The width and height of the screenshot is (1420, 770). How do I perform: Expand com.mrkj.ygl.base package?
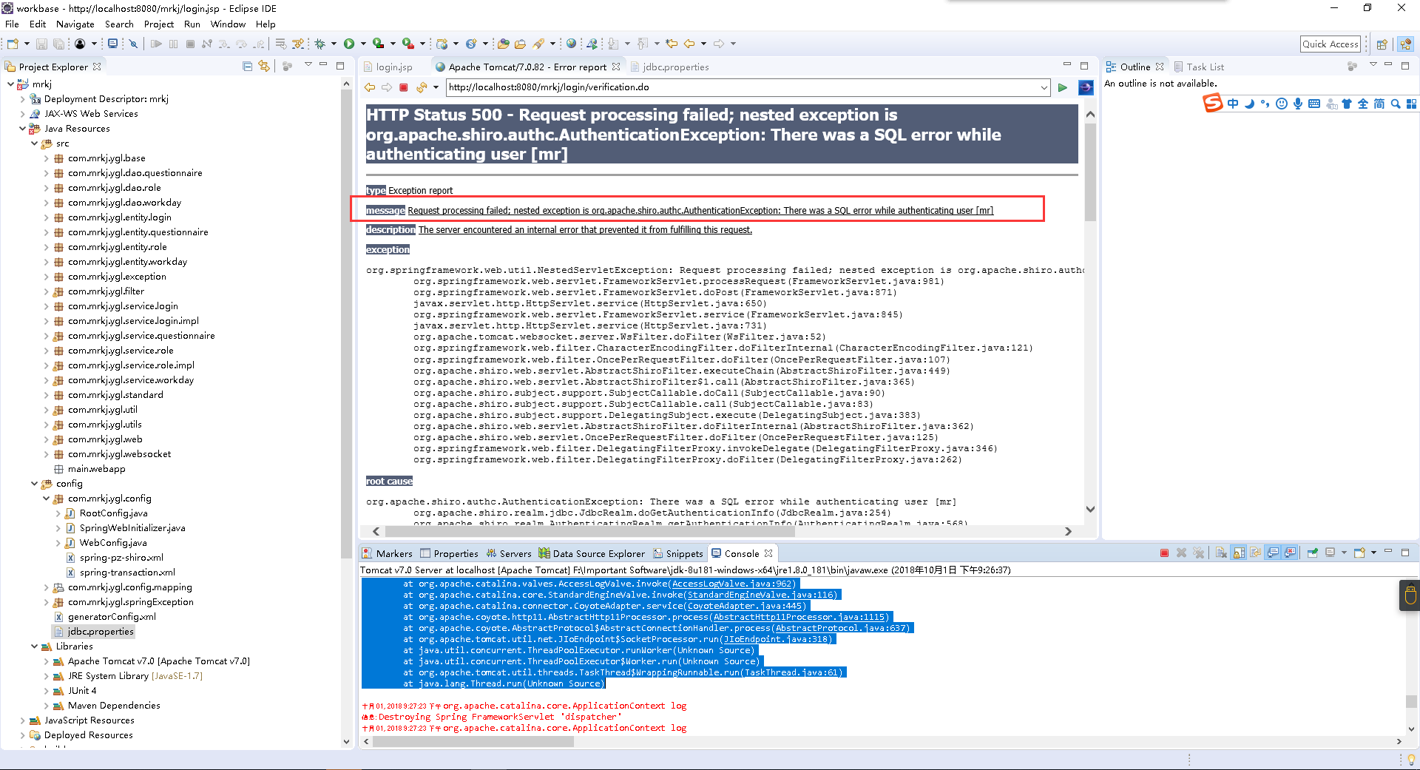pos(46,158)
